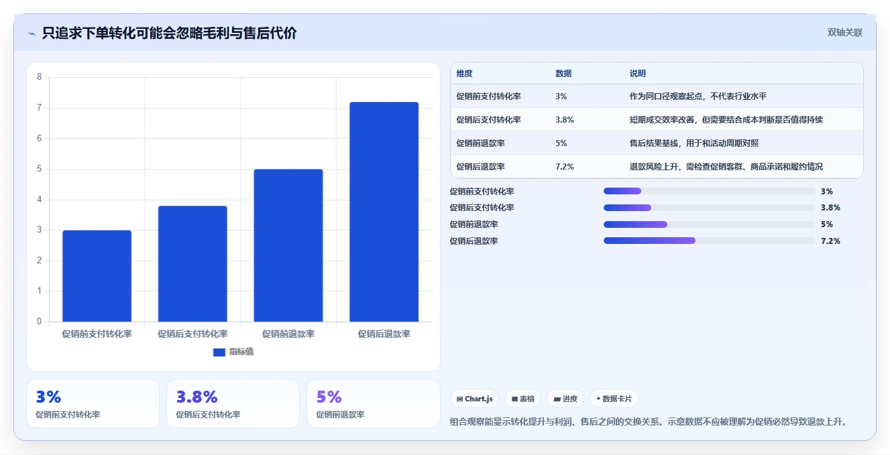Click the 维度 table column header
Image resolution: width=890 pixels, height=455 pixels.
(464, 74)
